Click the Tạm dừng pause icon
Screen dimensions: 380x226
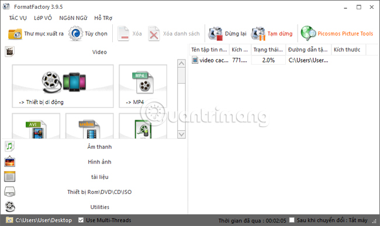[258, 34]
